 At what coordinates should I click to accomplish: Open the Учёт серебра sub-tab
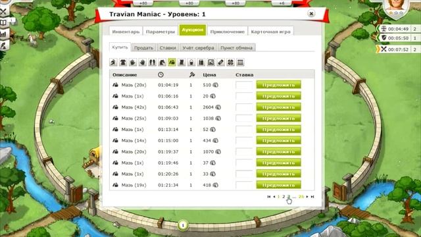tap(198, 47)
